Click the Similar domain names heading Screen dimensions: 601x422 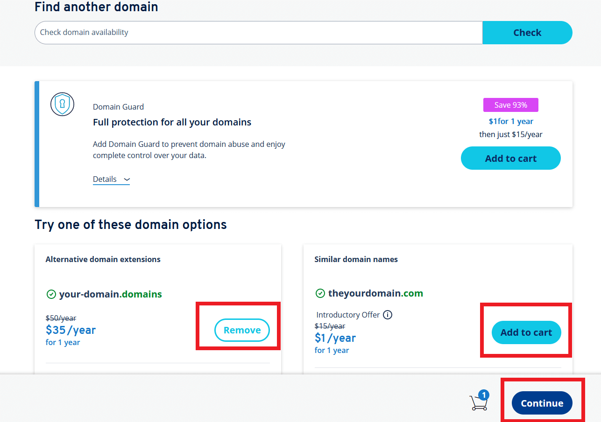pyautogui.click(x=356, y=259)
